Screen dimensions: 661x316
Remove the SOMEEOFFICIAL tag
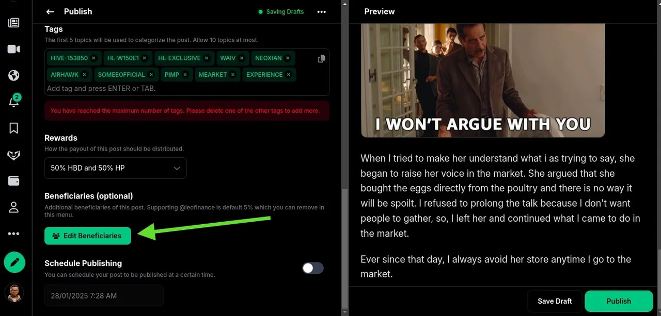[151, 75]
